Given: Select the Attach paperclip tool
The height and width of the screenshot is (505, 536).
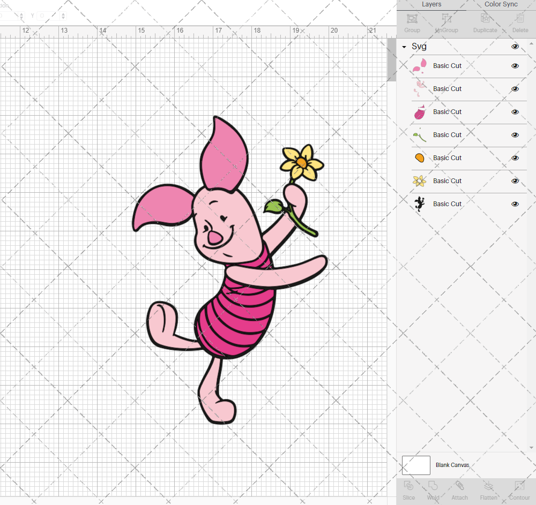Looking at the screenshot, I should 459,486.
